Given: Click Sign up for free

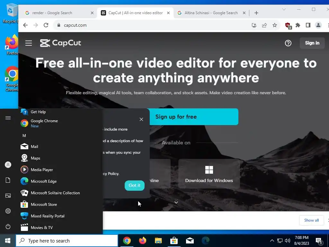Looking at the screenshot, I should [x=194, y=117].
